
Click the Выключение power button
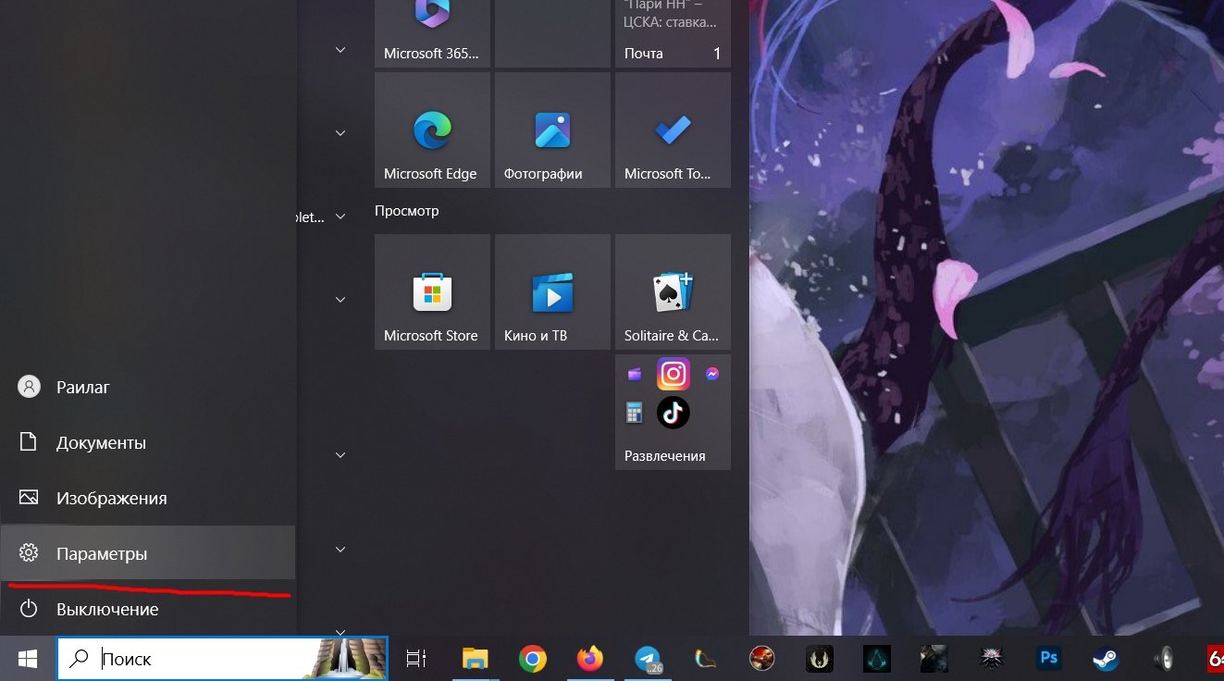(106, 609)
